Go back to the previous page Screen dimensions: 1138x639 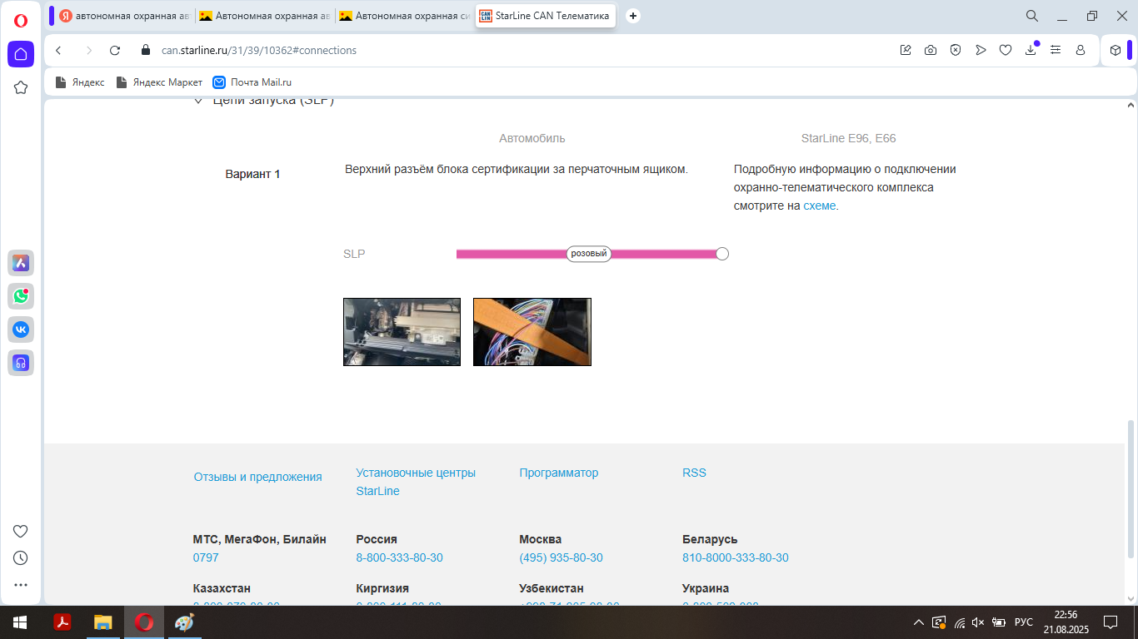[58, 50]
